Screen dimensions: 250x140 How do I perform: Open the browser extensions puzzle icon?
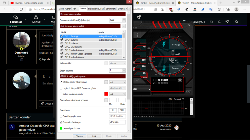point(219,9)
